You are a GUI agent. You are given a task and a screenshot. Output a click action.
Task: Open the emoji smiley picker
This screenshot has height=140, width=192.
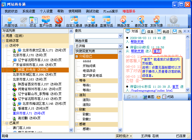[159, 97]
